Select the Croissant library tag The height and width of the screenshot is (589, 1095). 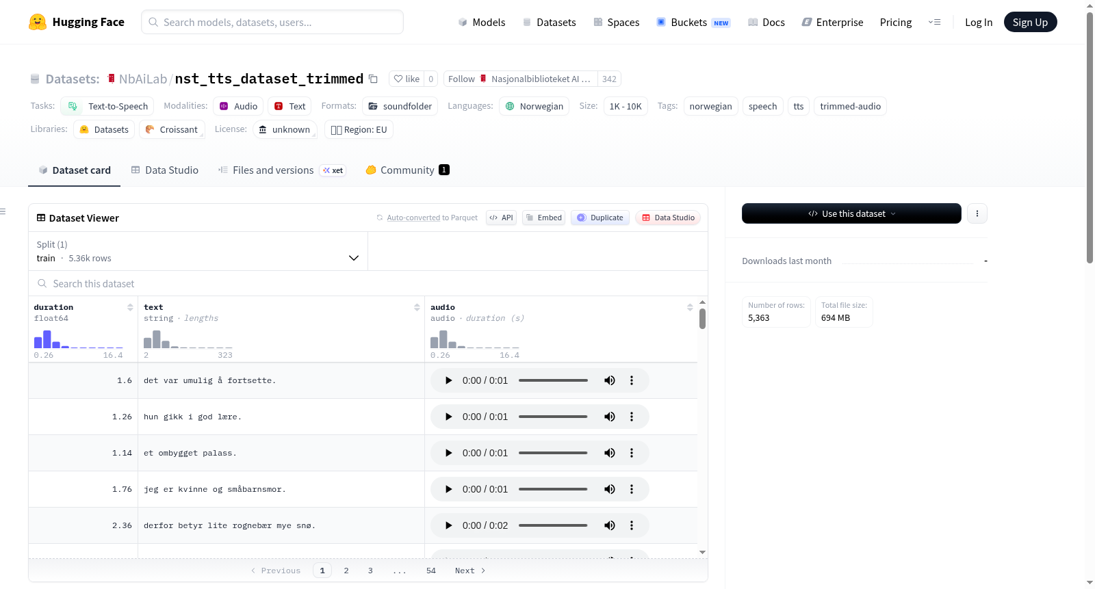point(172,129)
